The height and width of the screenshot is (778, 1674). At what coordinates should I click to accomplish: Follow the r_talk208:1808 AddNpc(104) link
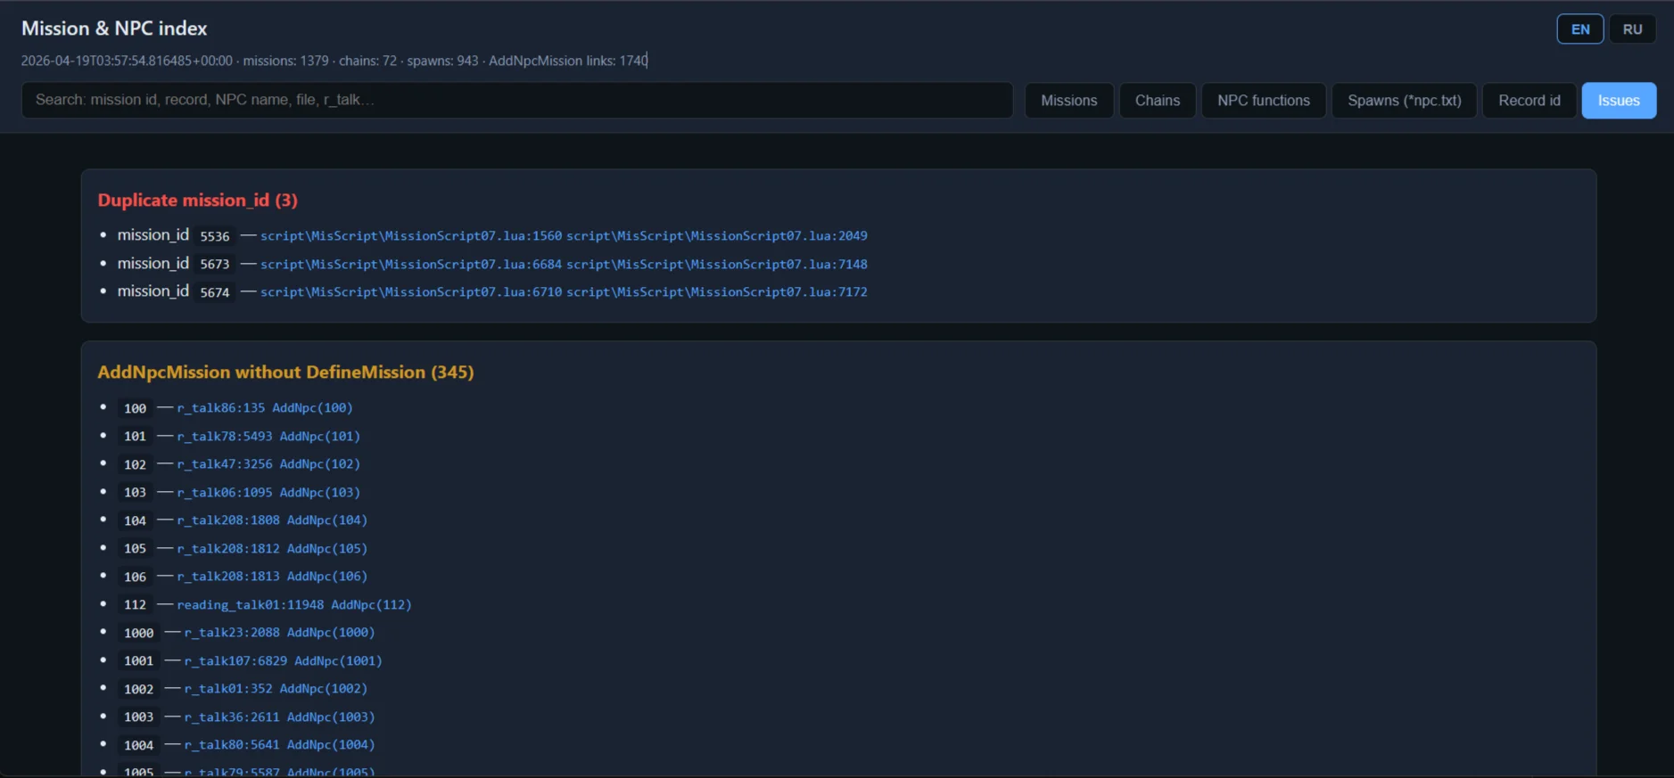pos(272,520)
